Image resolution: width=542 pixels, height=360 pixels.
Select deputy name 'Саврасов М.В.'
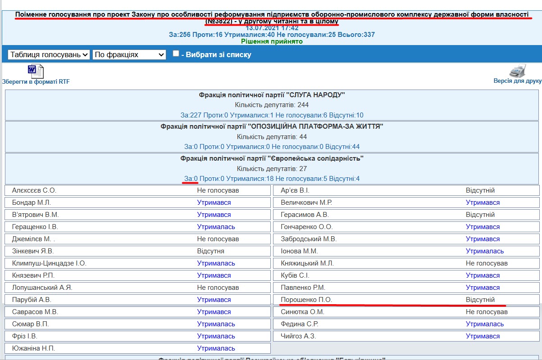click(35, 312)
